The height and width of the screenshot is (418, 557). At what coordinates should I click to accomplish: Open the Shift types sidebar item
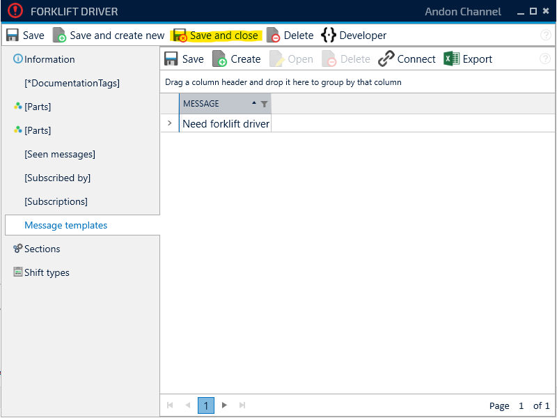coord(47,272)
